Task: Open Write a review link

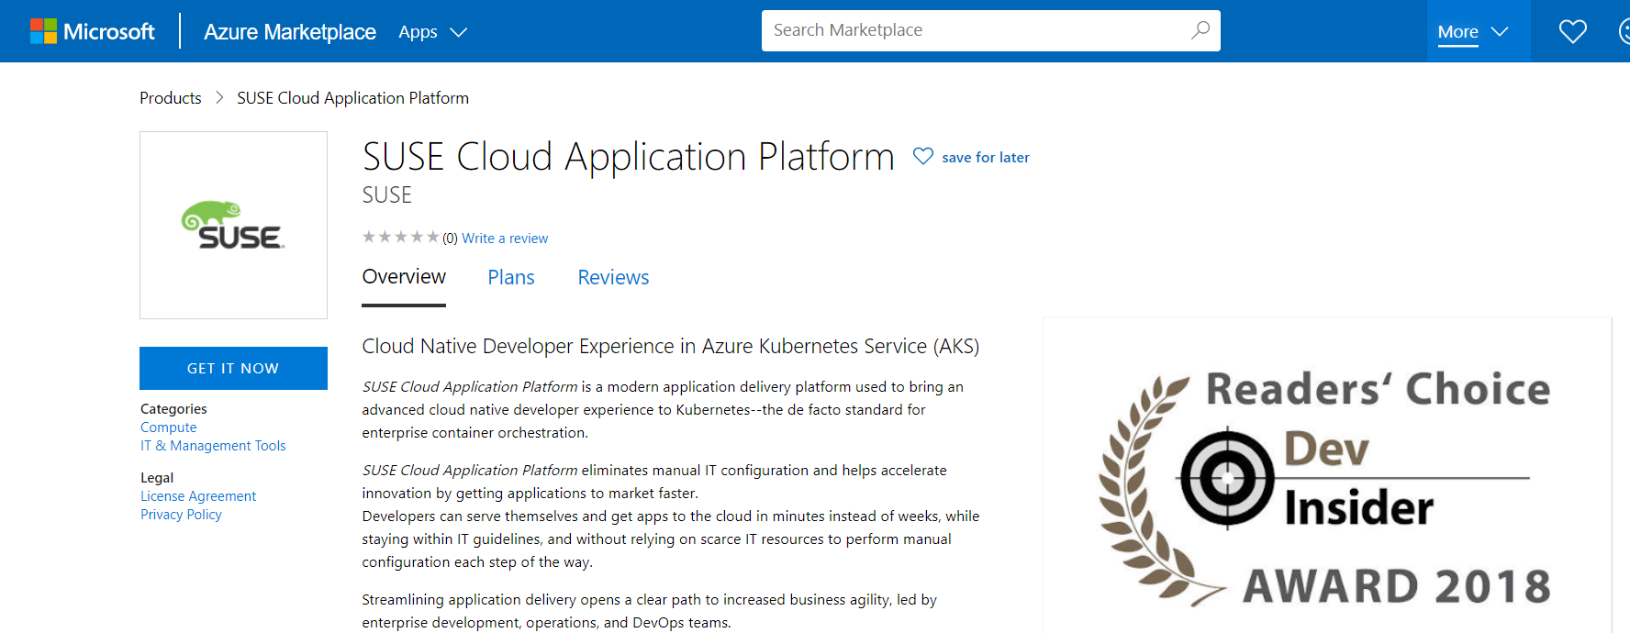Action: pos(505,239)
